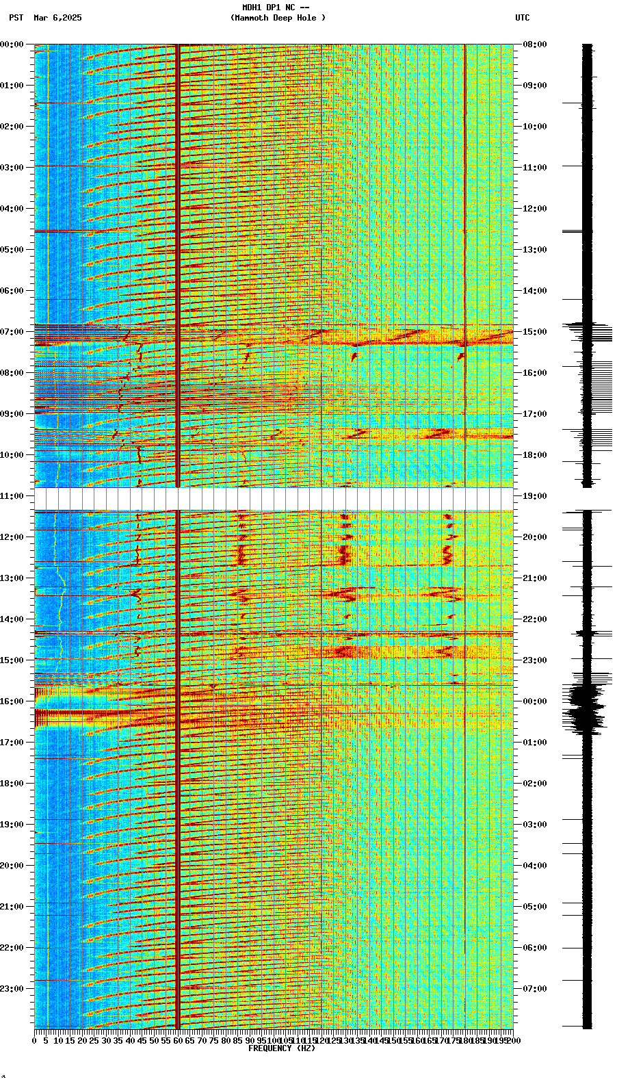
Task: Click the 18:00 label on UTC axis
Action: (535, 455)
